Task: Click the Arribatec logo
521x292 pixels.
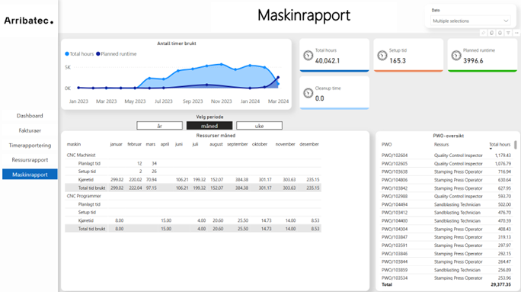Action: point(29,21)
